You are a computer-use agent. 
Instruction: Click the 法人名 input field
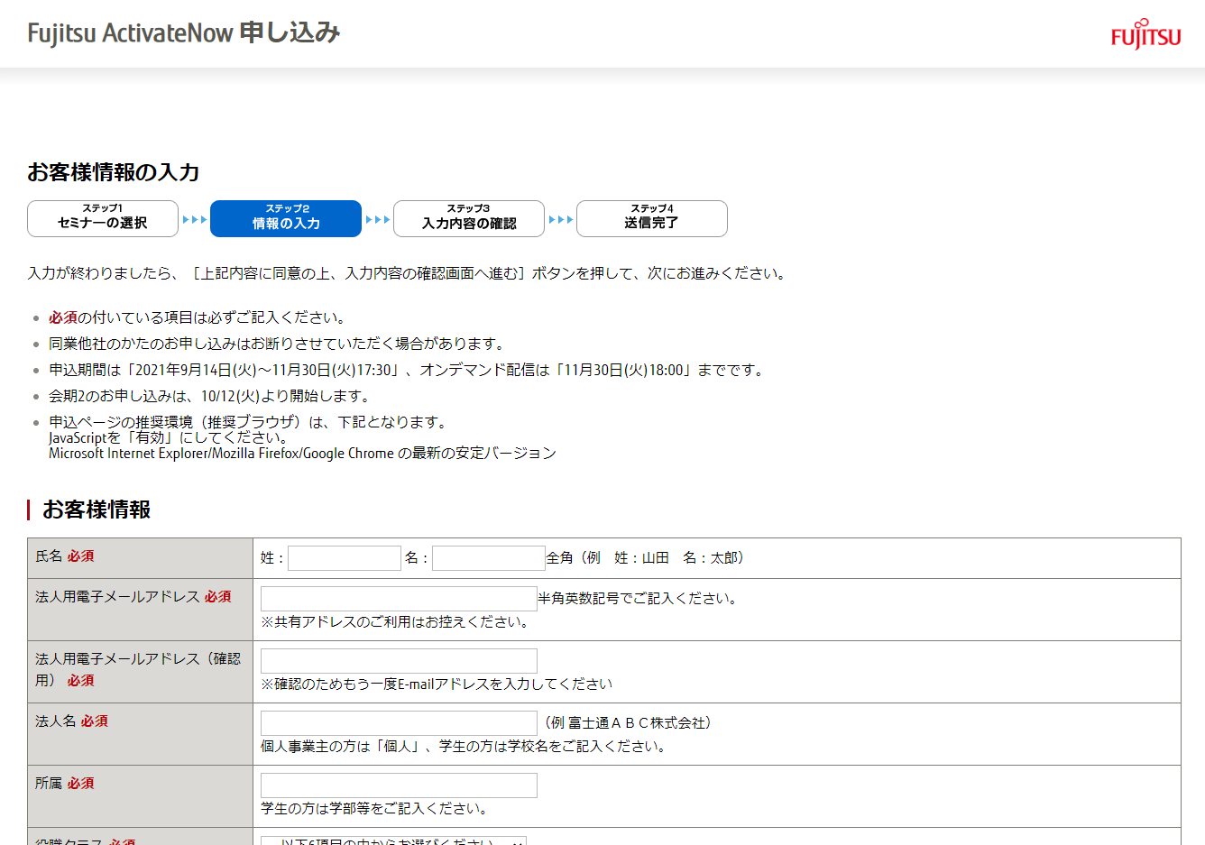point(399,723)
